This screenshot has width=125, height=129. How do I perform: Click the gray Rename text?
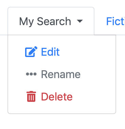(61, 74)
